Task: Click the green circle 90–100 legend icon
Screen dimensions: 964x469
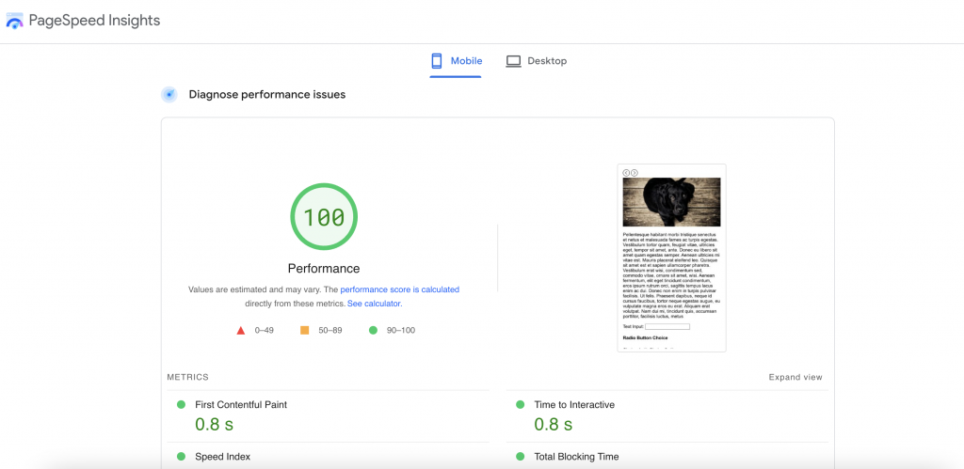Action: click(373, 330)
